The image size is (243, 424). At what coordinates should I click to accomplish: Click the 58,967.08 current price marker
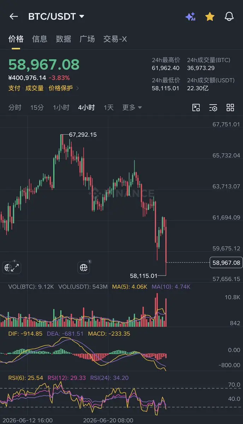click(226, 263)
